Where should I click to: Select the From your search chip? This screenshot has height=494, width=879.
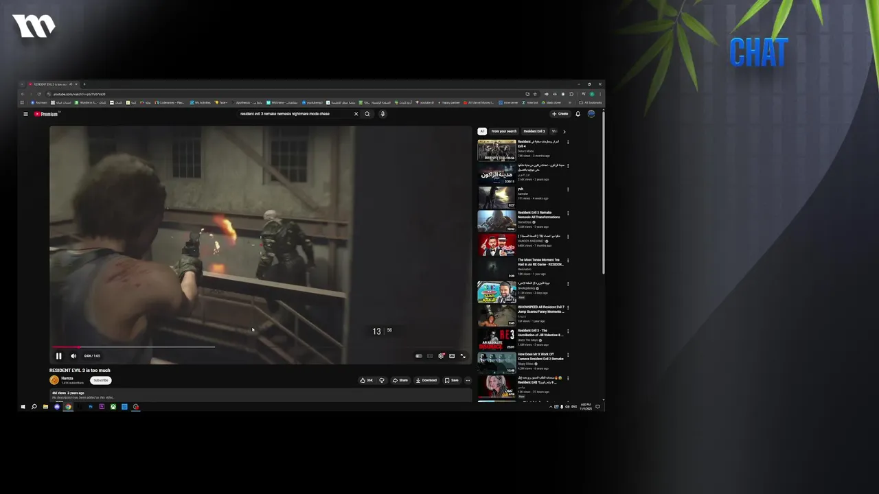click(504, 131)
